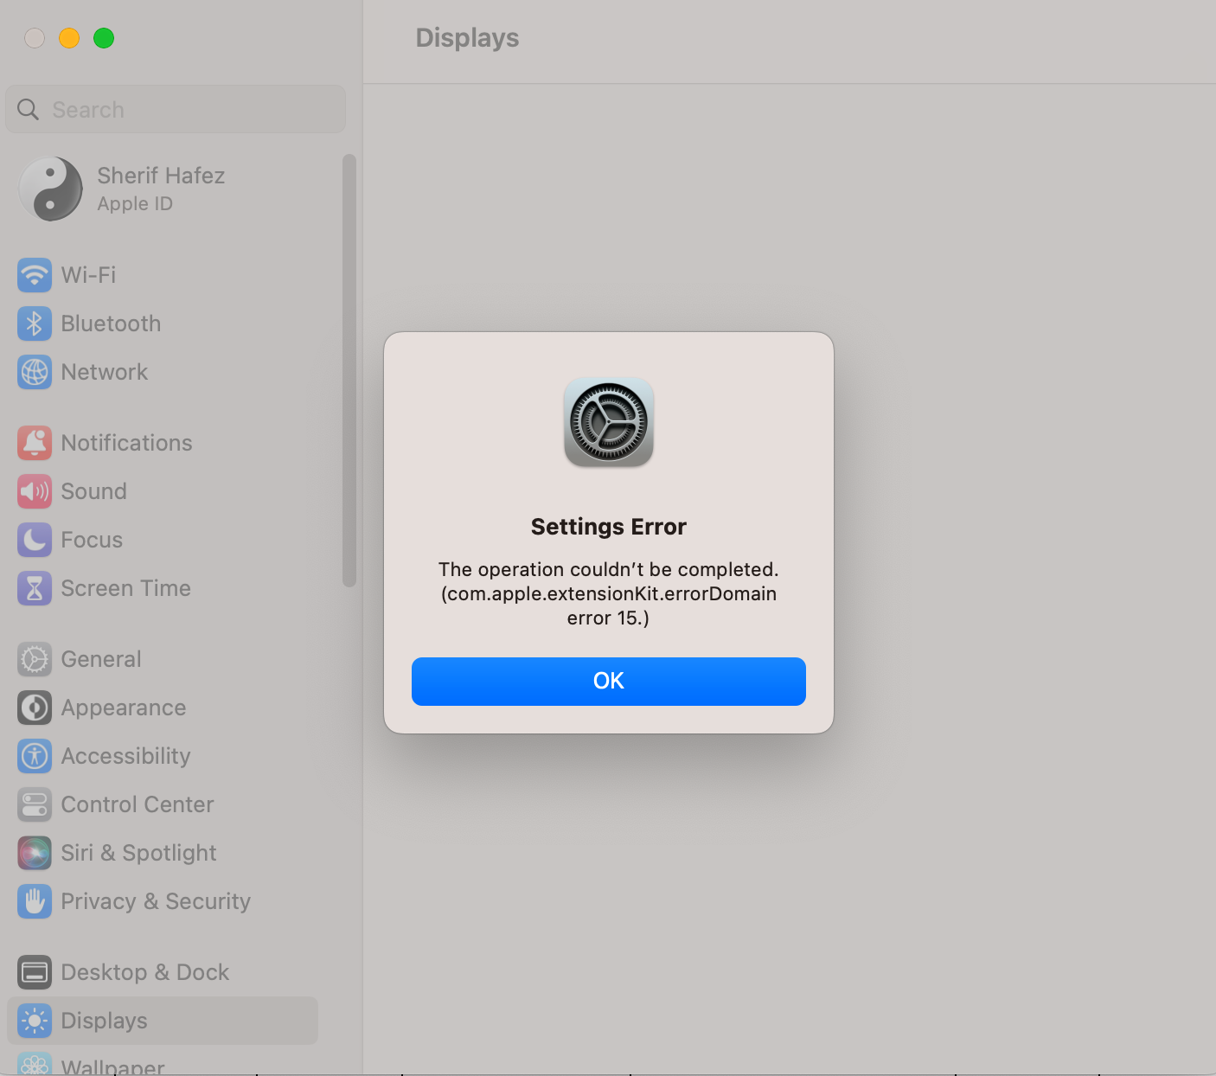Select Screen Time in the sidebar
Image resolution: width=1216 pixels, height=1076 pixels.
(163, 588)
